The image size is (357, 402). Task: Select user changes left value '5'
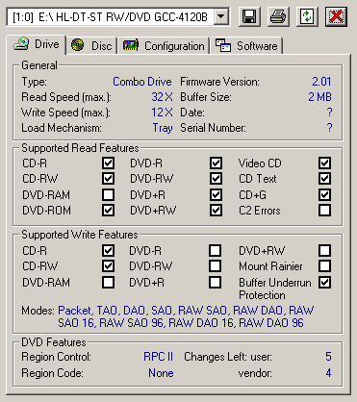328,357
